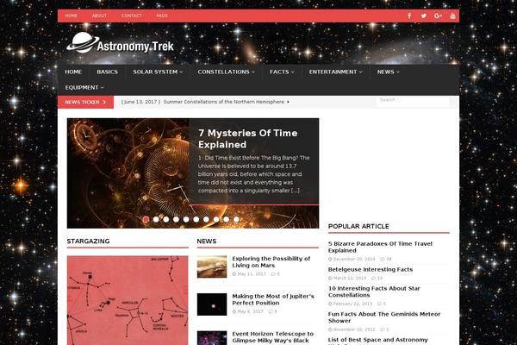Open 5 Bizarre Paradoxes Of Time Travel

380,247
